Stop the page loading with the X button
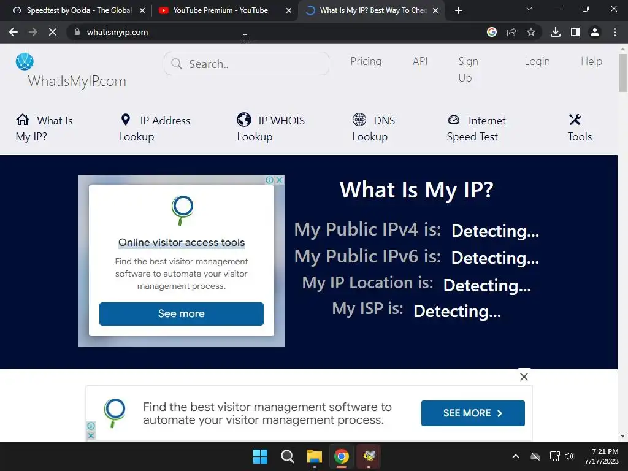Image resolution: width=628 pixels, height=471 pixels. pos(53,32)
